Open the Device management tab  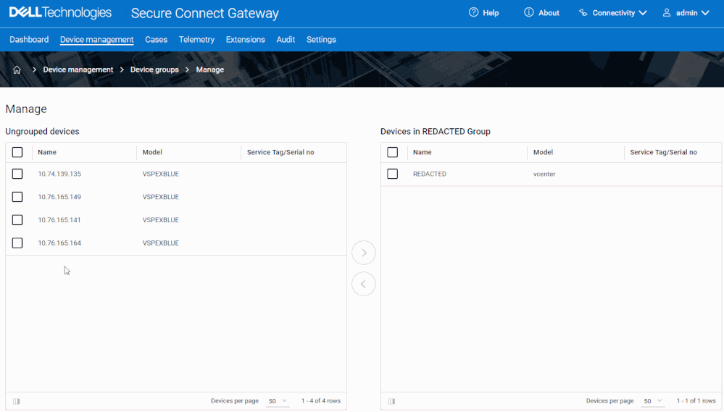tap(97, 40)
